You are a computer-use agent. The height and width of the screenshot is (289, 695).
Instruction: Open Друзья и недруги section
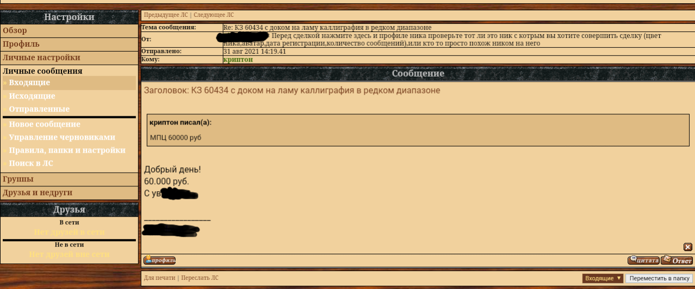pos(69,193)
